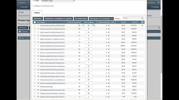Click Заполнить товарами из группы button
Screen dimensions: 179x100
tap(58, 19)
